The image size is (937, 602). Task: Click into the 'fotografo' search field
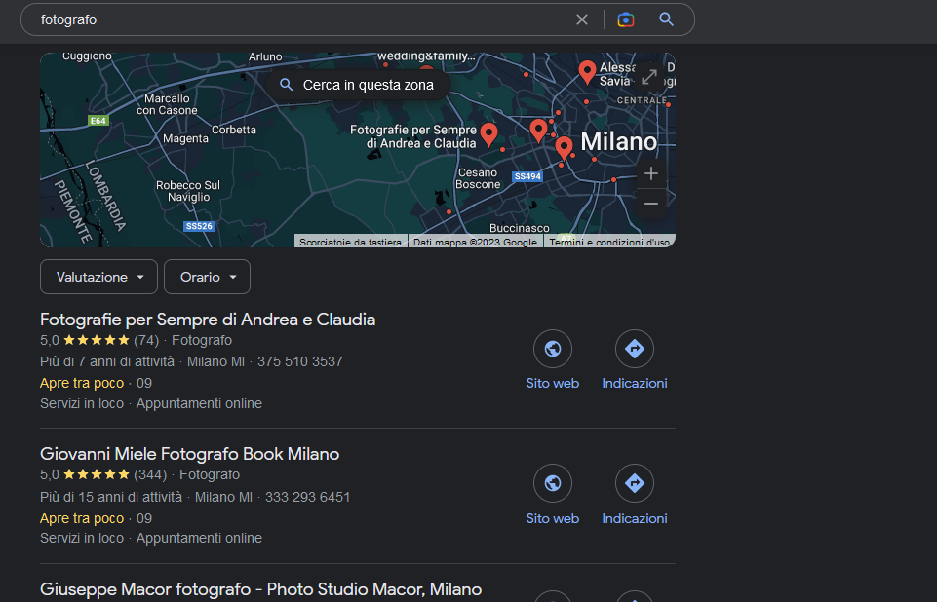(298, 19)
